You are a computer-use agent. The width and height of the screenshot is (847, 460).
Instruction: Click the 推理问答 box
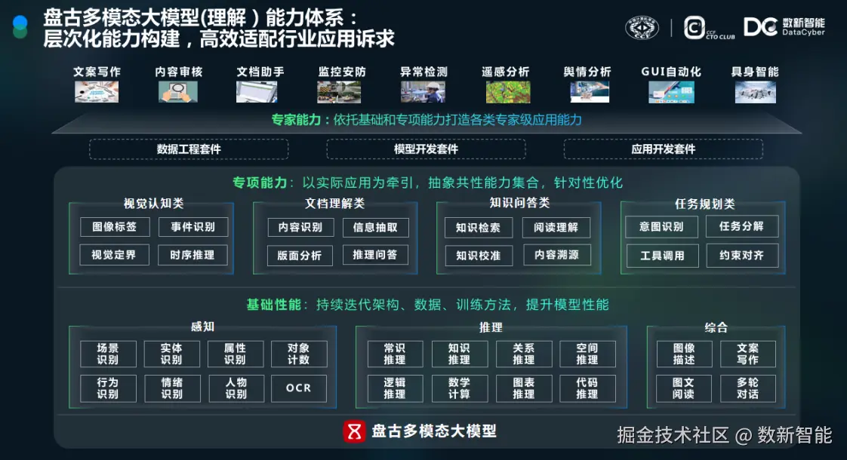coord(375,255)
